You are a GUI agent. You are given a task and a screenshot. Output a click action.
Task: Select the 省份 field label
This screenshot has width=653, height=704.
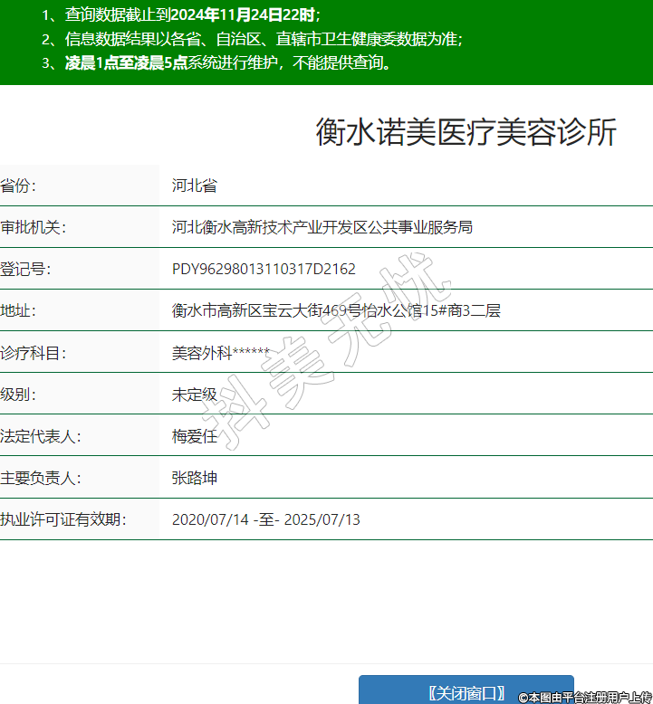[x=19, y=186]
